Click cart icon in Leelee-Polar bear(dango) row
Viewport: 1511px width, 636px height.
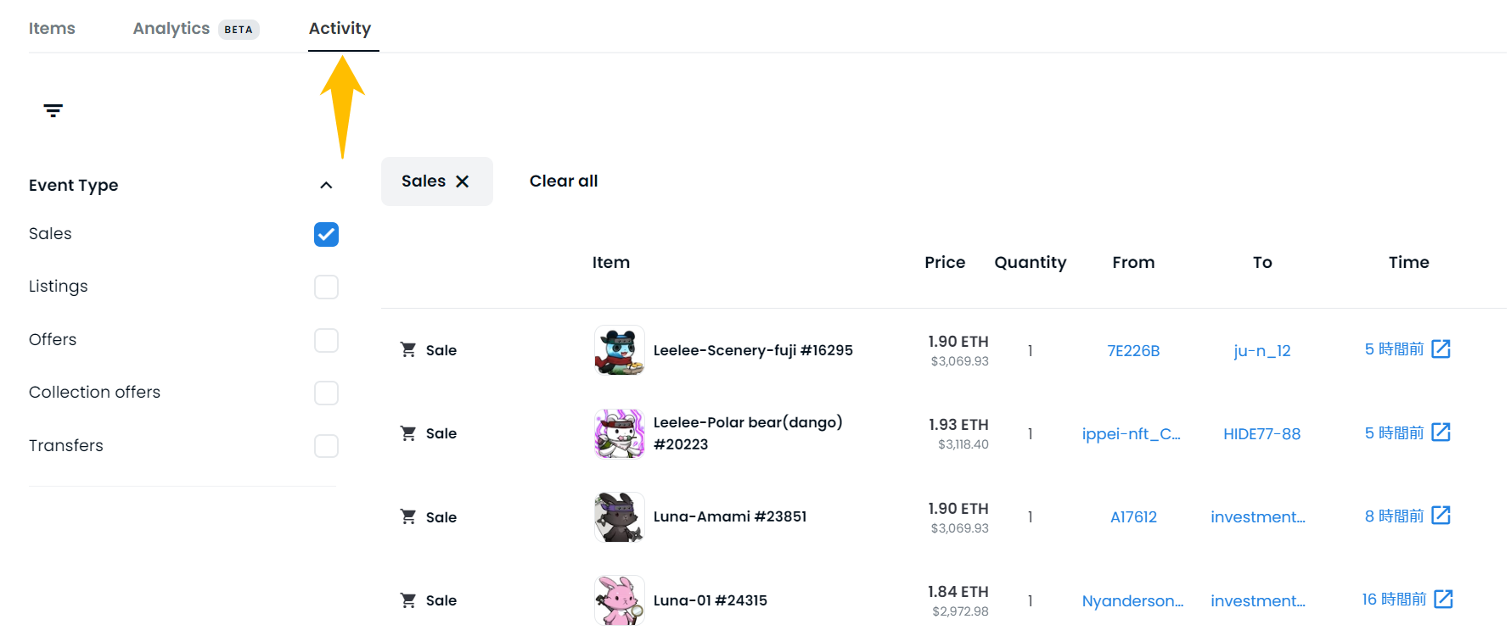click(408, 433)
